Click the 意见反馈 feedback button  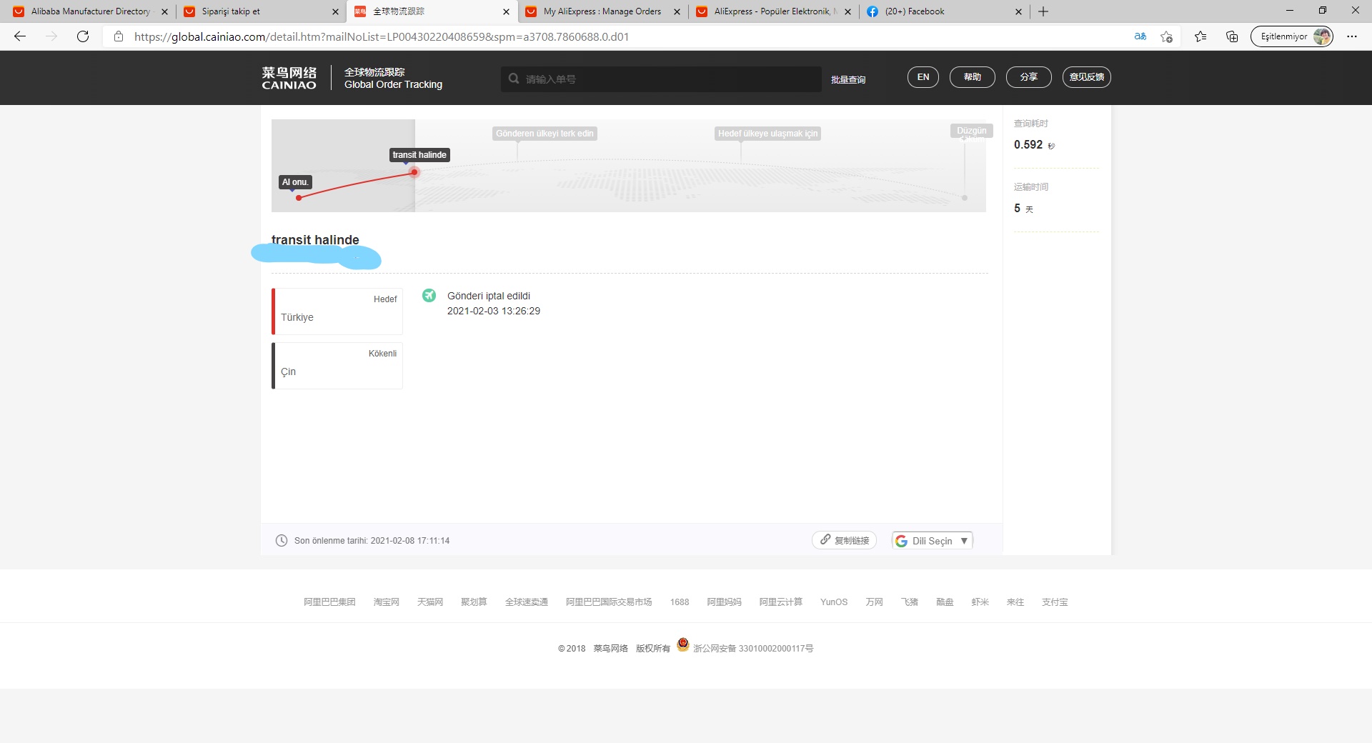pyautogui.click(x=1087, y=77)
